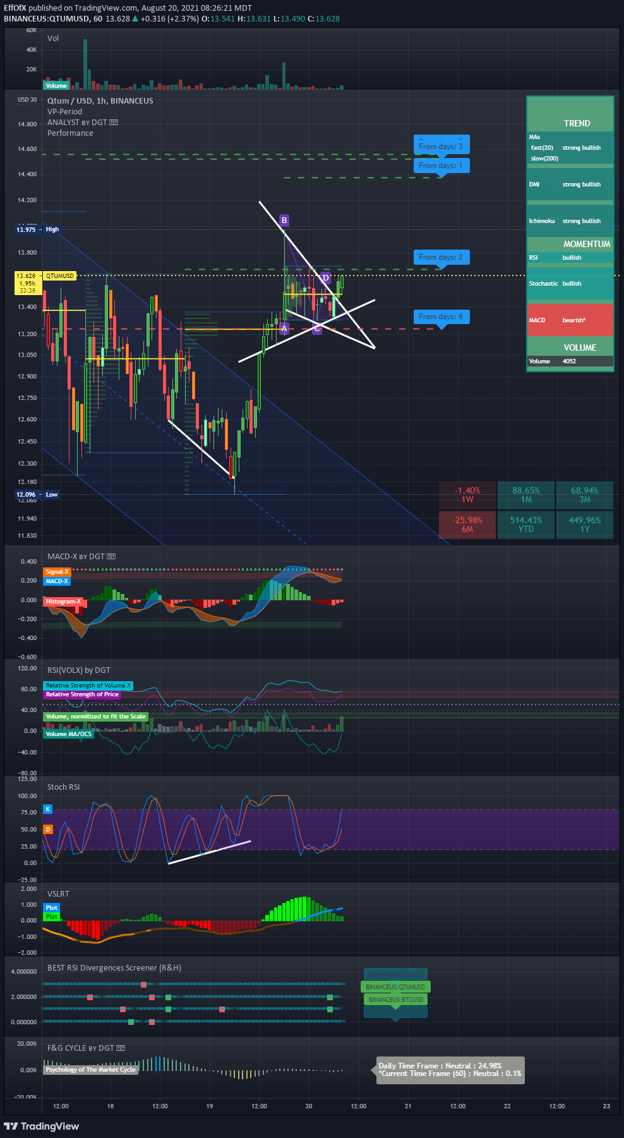
Task: Click the Stochastic bullish row
Action: 570,284
